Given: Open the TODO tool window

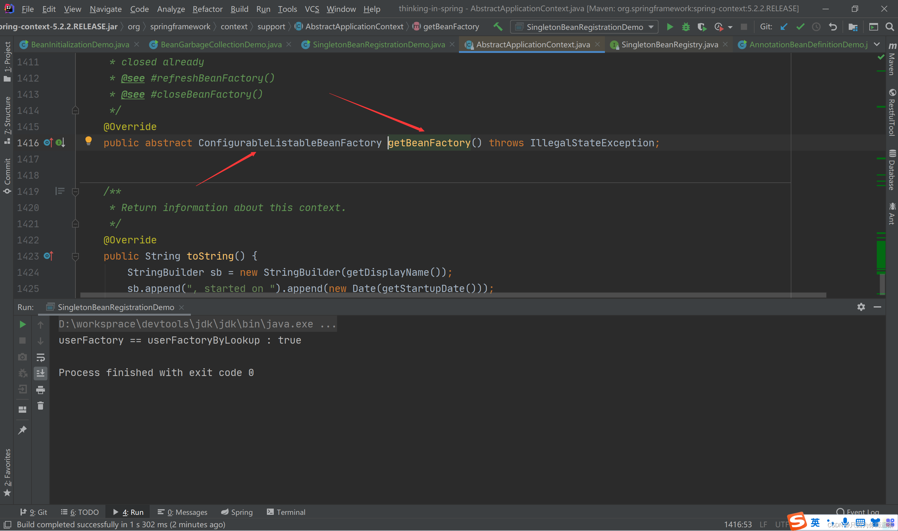Looking at the screenshot, I should (80, 512).
